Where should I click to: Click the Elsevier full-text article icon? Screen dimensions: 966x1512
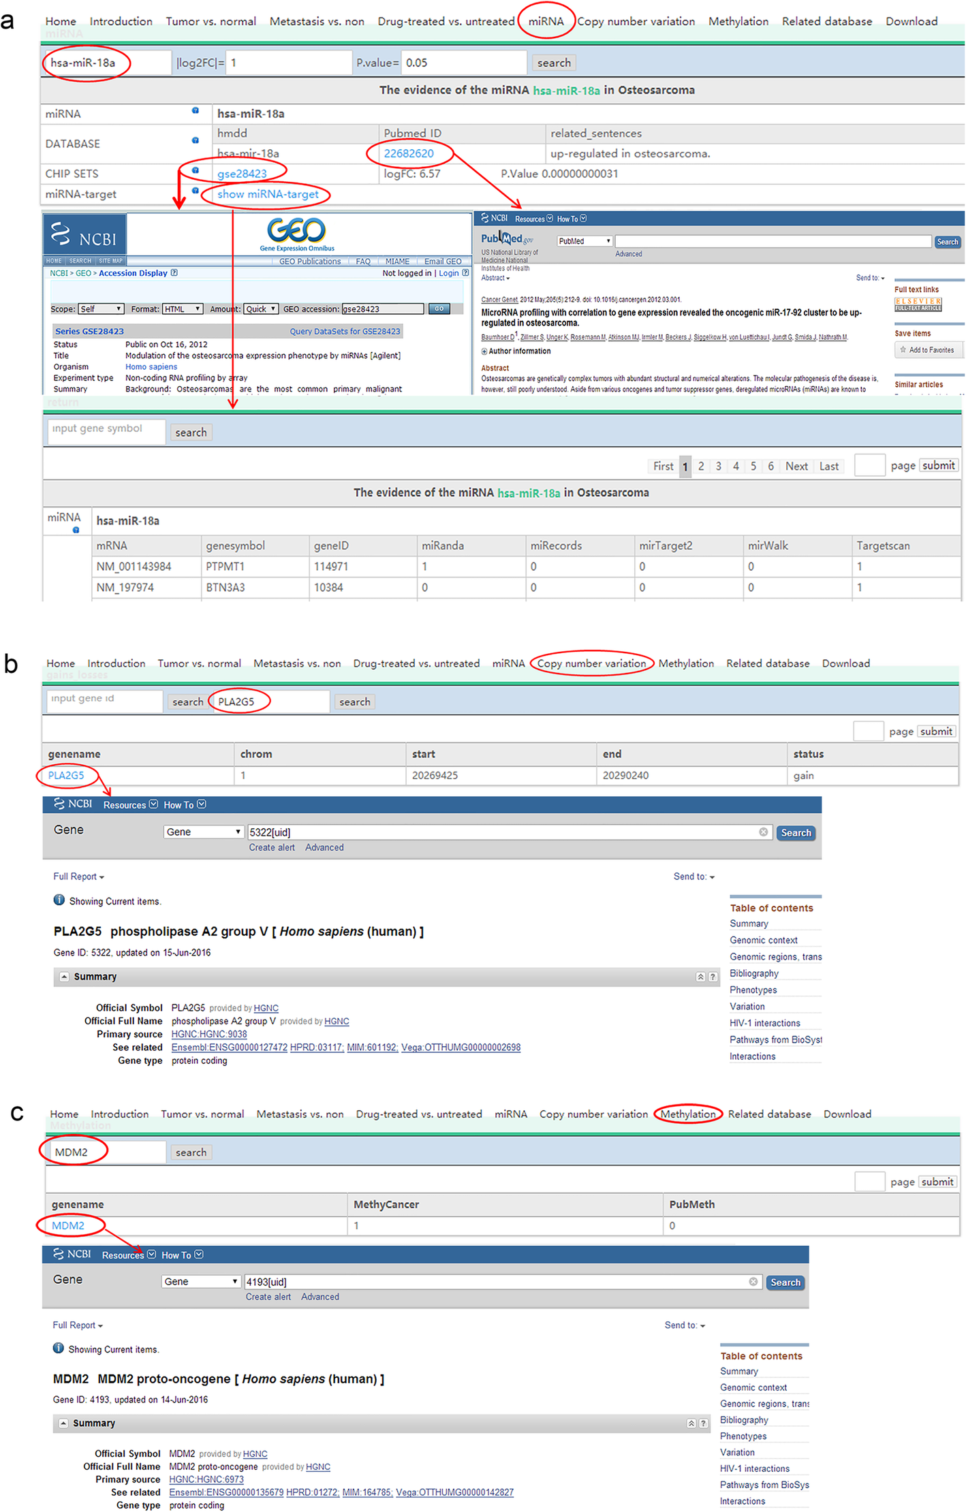coord(918,304)
